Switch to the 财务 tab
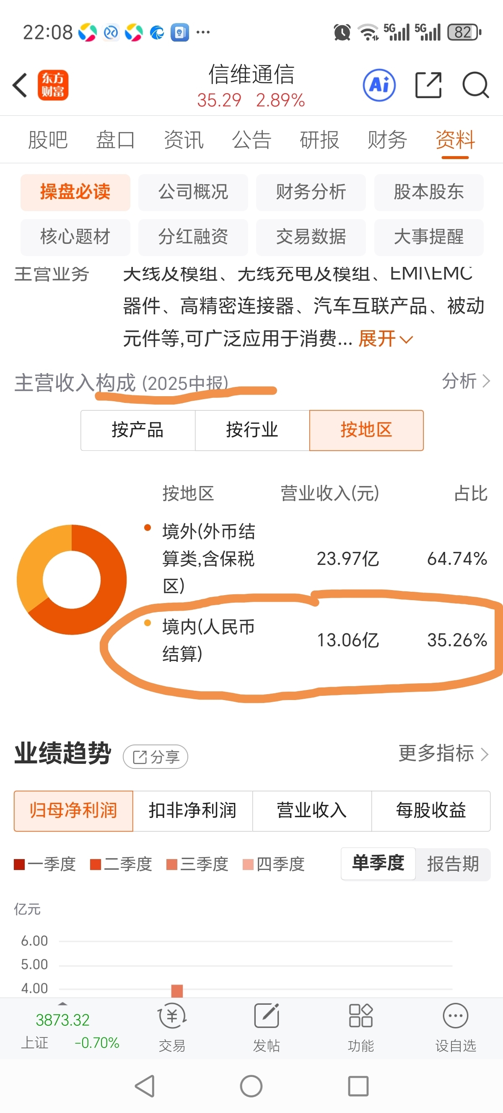503x1113 pixels. click(387, 140)
